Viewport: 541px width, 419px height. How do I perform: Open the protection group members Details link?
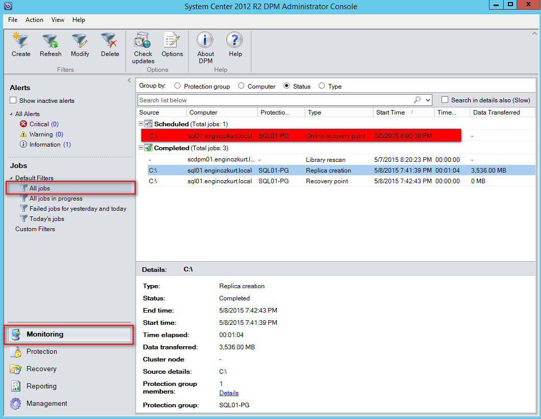coord(229,393)
